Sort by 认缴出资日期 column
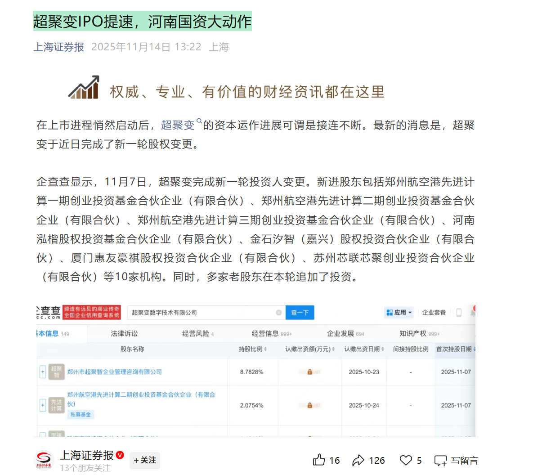 click(x=364, y=349)
